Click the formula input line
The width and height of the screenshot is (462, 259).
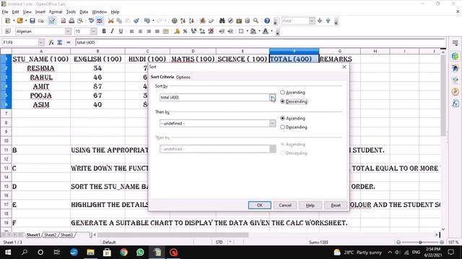tap(260, 42)
